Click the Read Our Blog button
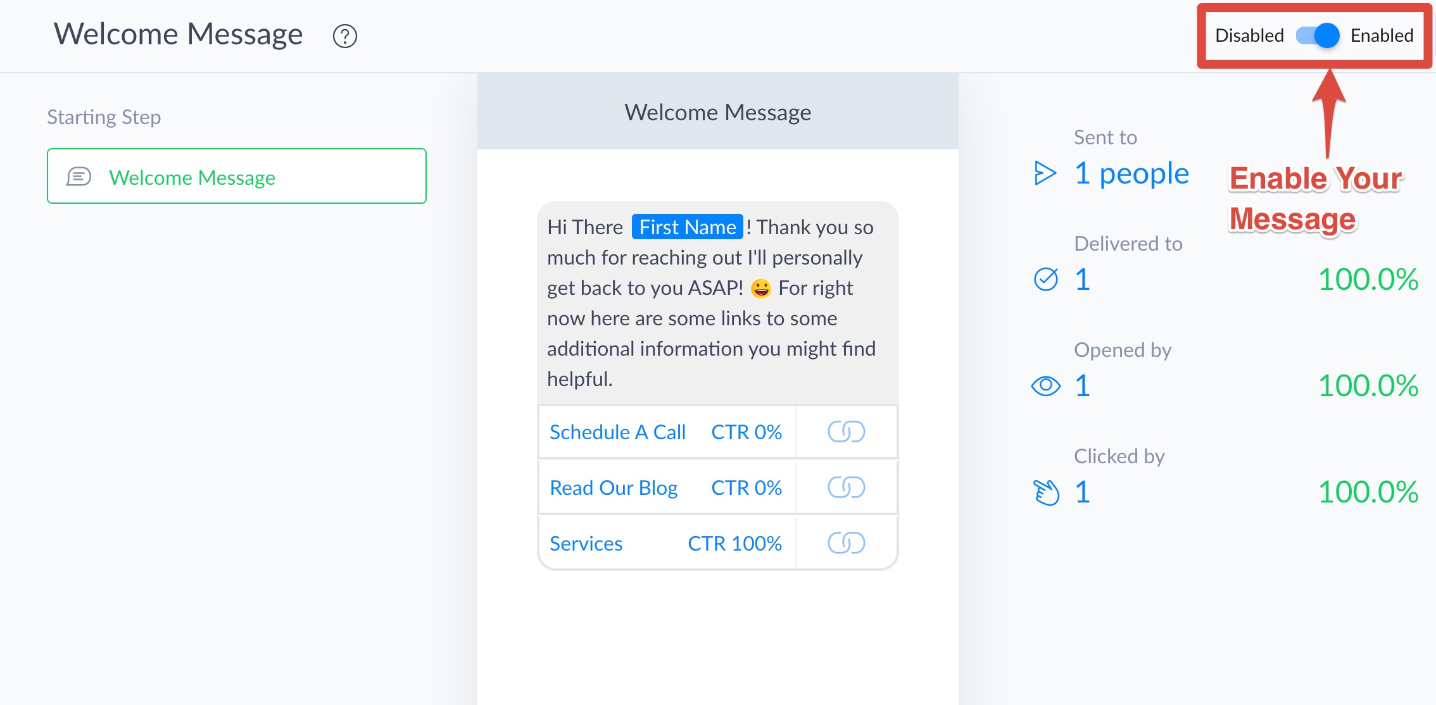The height and width of the screenshot is (705, 1436). (615, 487)
